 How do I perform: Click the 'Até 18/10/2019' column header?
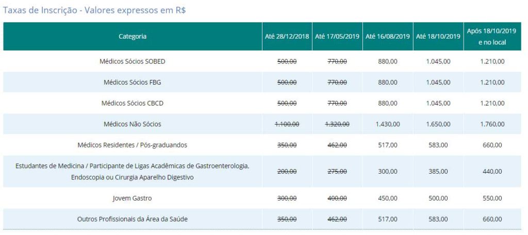pyautogui.click(x=438, y=37)
